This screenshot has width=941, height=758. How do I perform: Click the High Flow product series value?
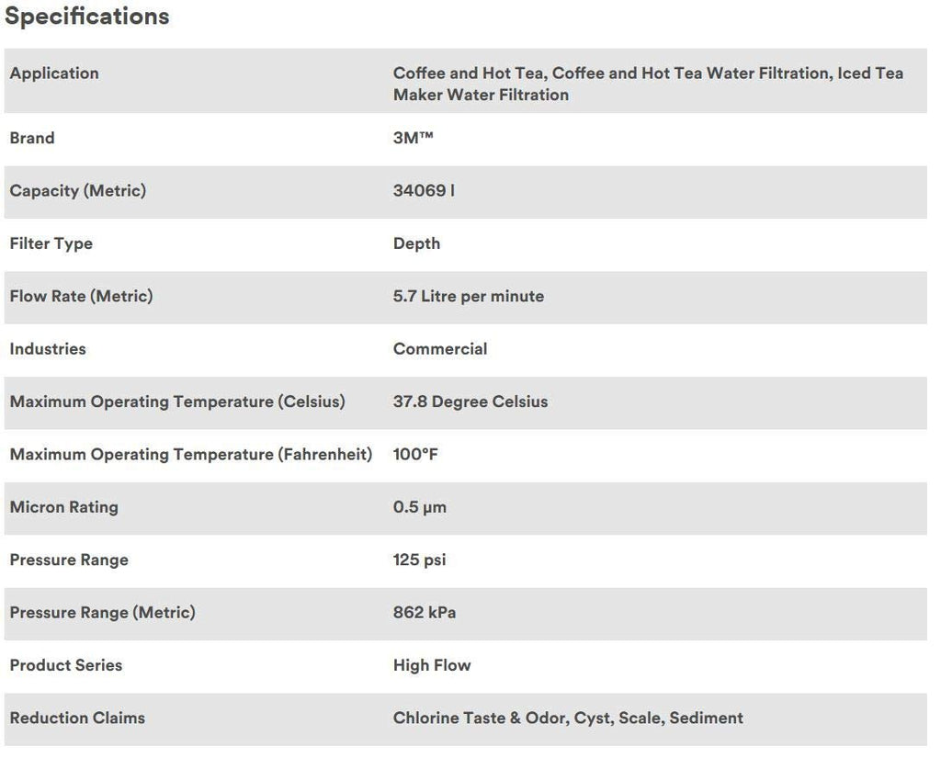432,665
